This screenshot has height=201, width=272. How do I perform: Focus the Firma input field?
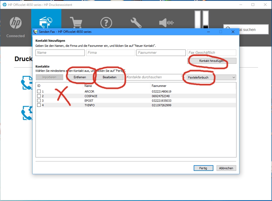pyautogui.click(x=111, y=53)
